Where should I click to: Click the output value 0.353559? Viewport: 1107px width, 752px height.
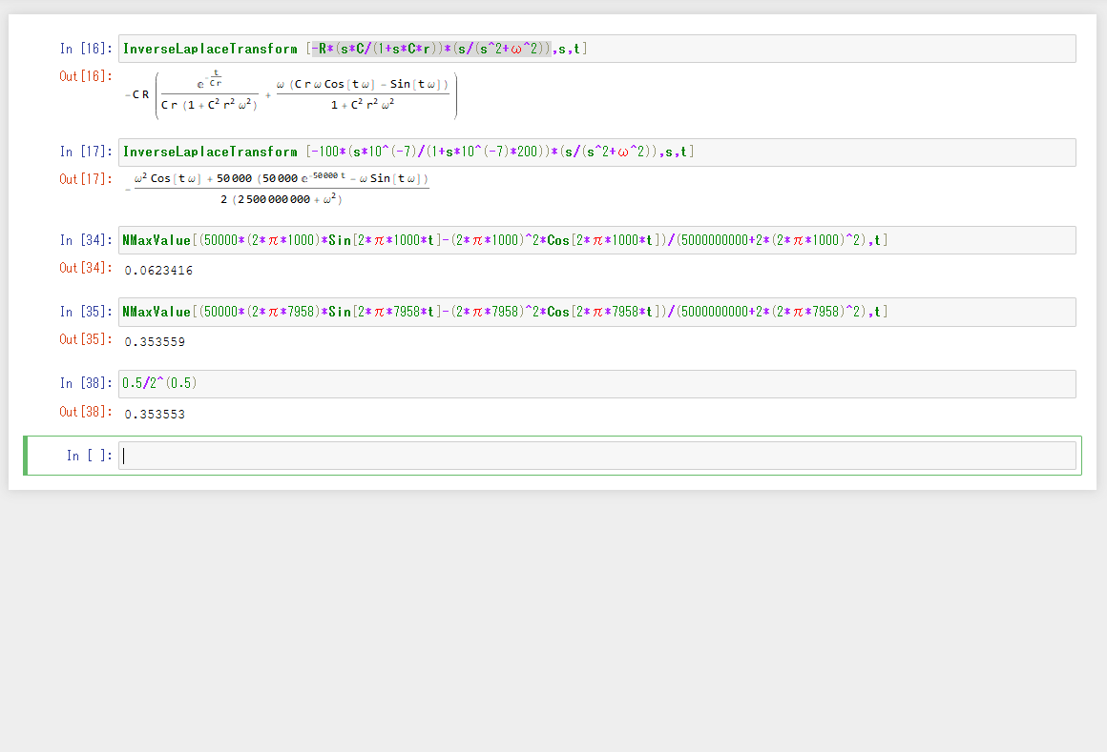(155, 342)
